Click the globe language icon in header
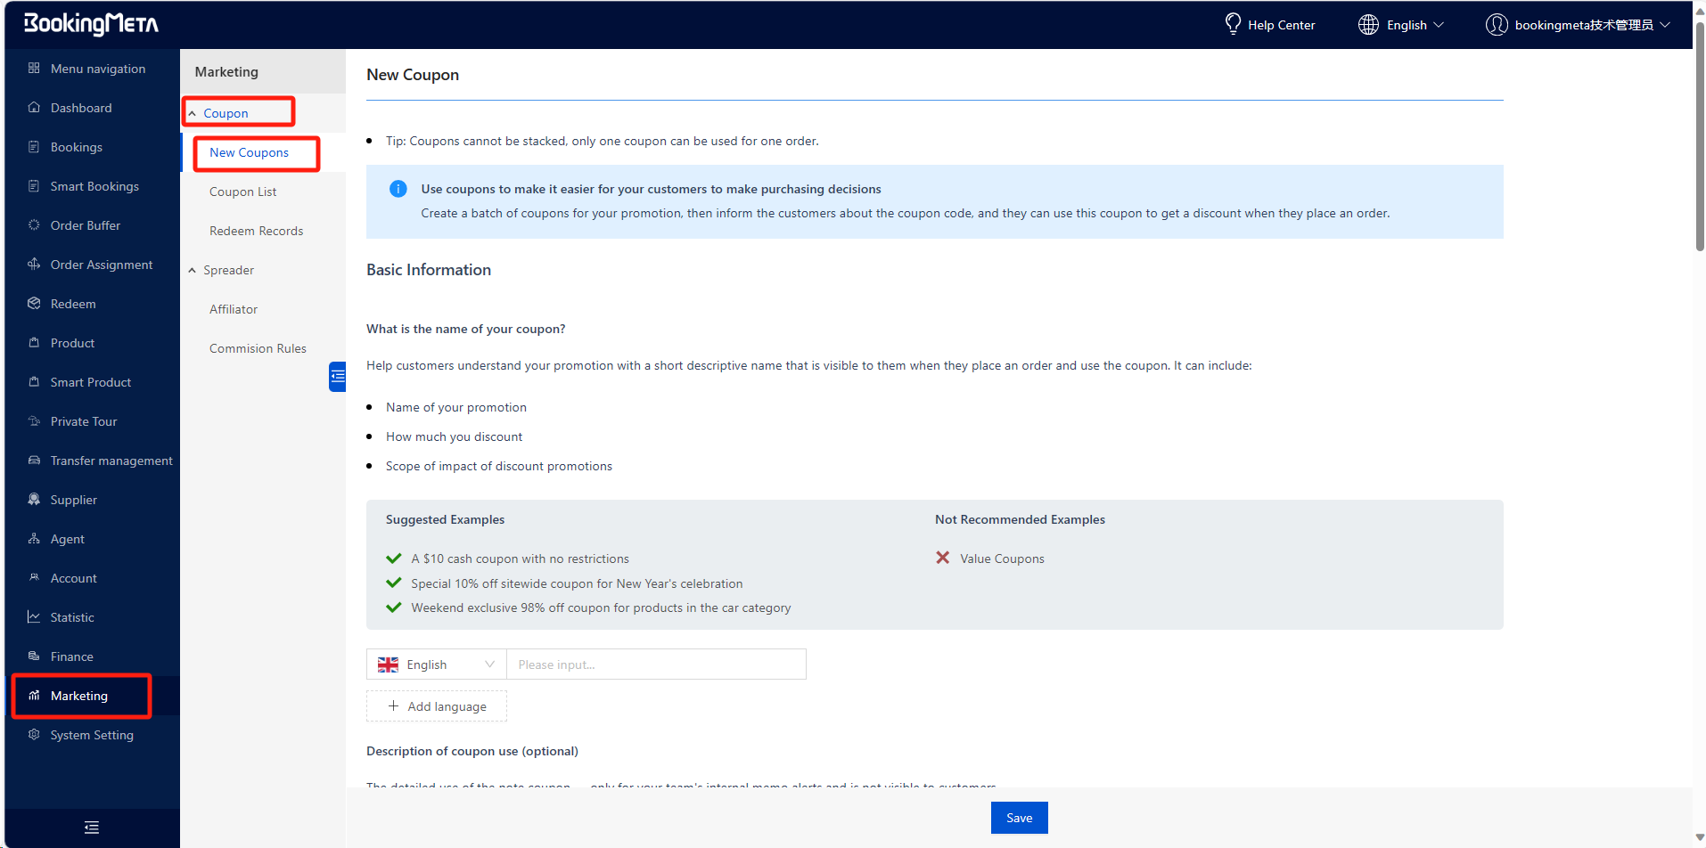 [1368, 25]
